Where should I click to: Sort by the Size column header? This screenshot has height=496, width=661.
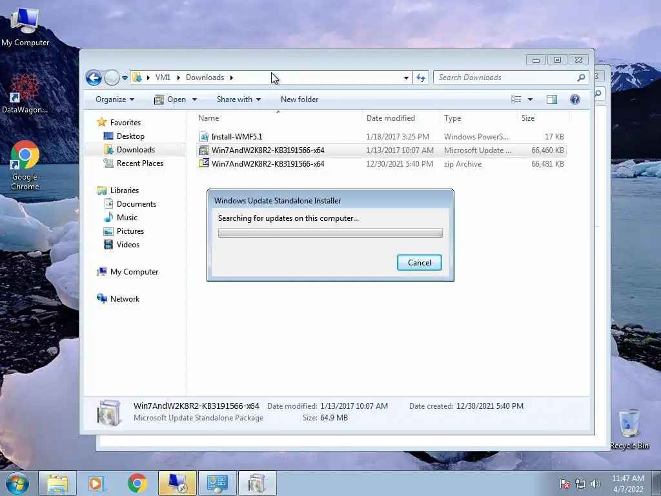[x=543, y=118]
